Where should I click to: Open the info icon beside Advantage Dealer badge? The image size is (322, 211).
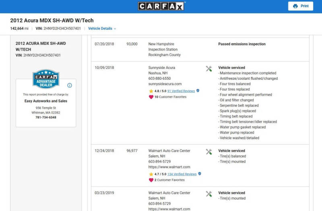(70, 85)
